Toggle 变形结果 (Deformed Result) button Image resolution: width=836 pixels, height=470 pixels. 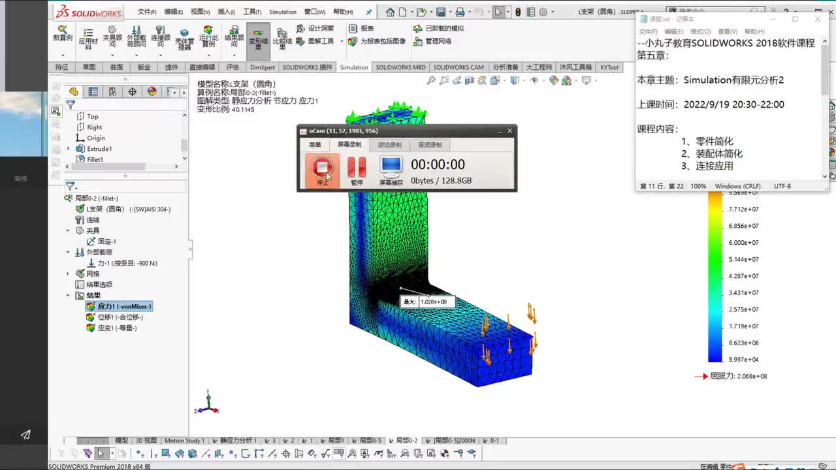point(258,42)
